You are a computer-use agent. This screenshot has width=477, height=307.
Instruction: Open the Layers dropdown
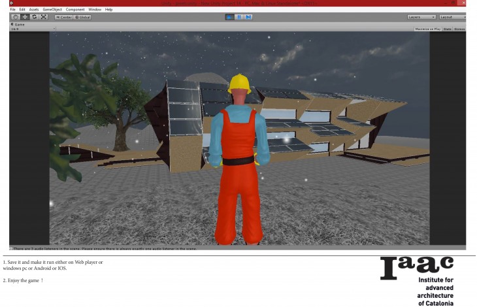click(x=420, y=17)
